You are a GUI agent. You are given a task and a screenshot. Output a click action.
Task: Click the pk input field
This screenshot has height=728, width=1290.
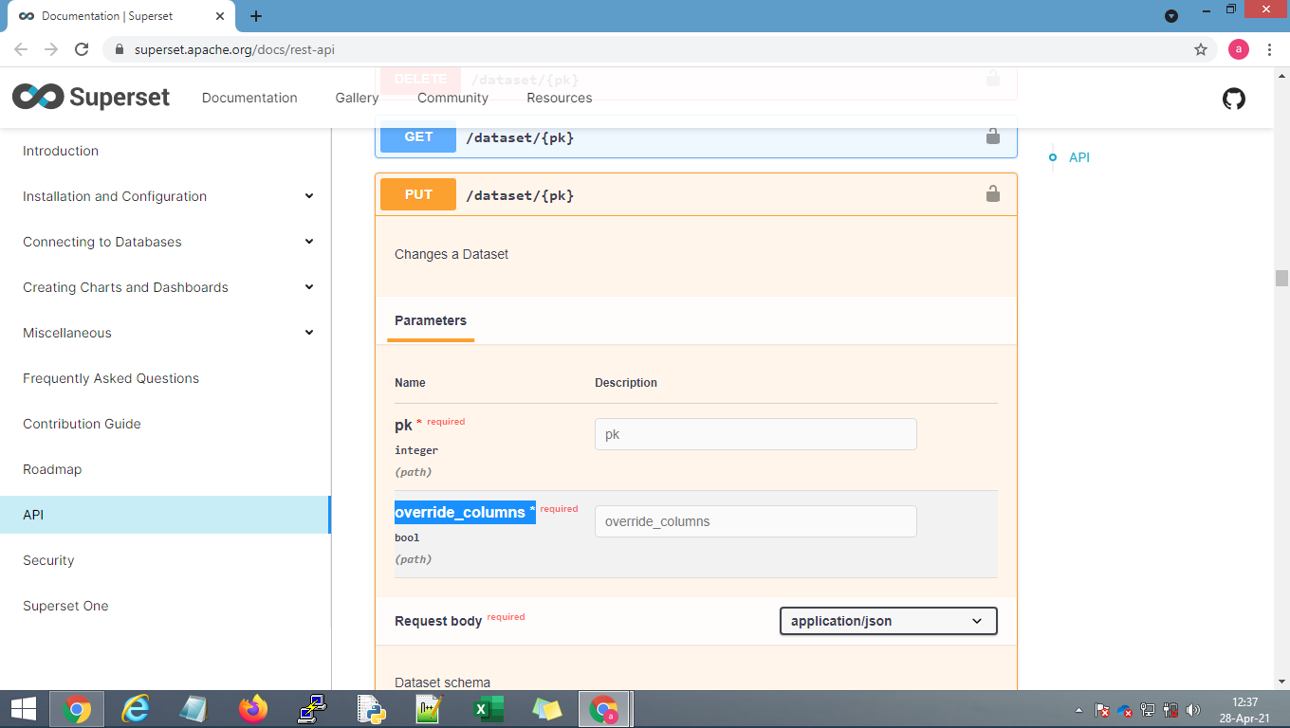point(755,434)
